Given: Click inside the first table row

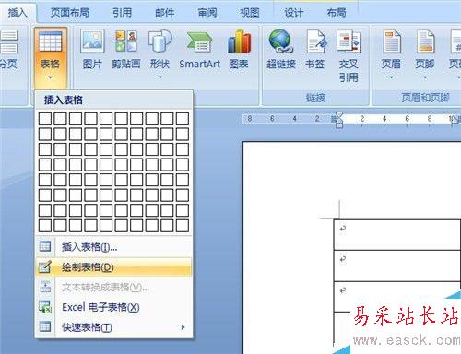Looking at the screenshot, I should (397, 235).
